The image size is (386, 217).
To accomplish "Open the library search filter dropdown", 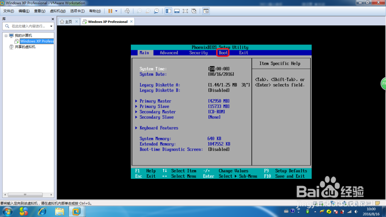I will click(51, 26).
